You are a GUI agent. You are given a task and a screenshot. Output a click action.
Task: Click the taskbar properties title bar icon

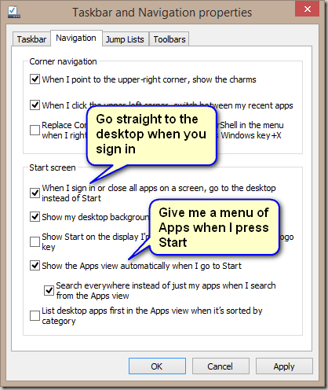click(x=14, y=12)
